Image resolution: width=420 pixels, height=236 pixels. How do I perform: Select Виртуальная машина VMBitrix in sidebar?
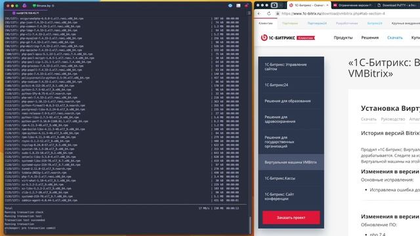[291, 162]
